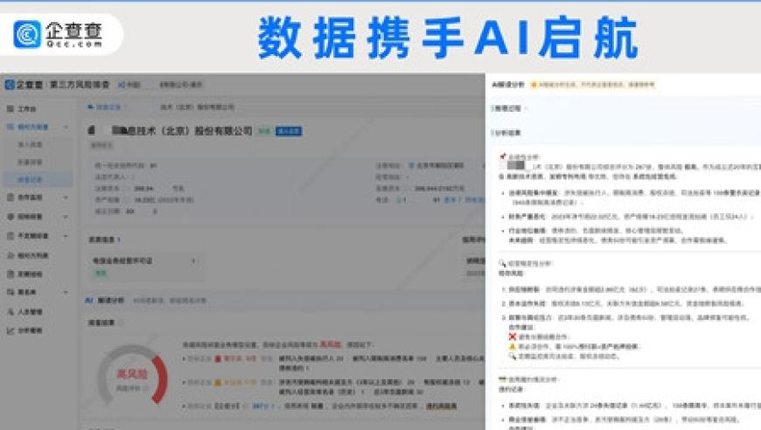The width and height of the screenshot is (761, 430).
Task: Open 工作台 in the left sidebar
Action: coord(27,108)
